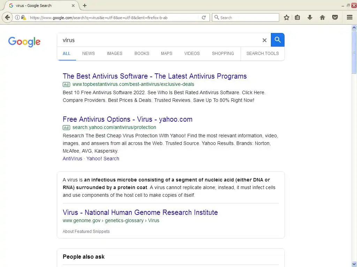This screenshot has height=267, width=357.
Task: Open the downloads arrow icon
Action: click(x=310, y=17)
